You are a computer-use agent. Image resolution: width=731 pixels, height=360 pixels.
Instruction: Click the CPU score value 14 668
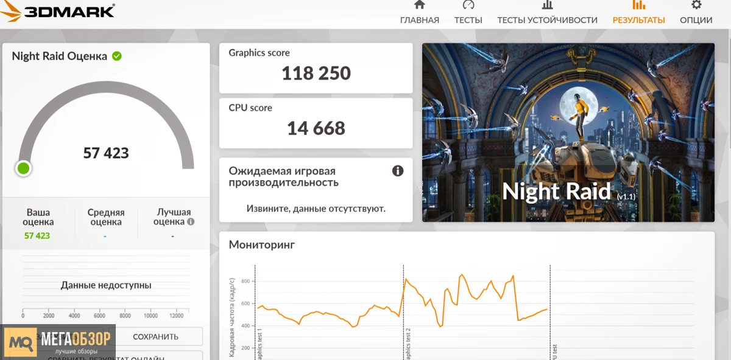coord(316,128)
